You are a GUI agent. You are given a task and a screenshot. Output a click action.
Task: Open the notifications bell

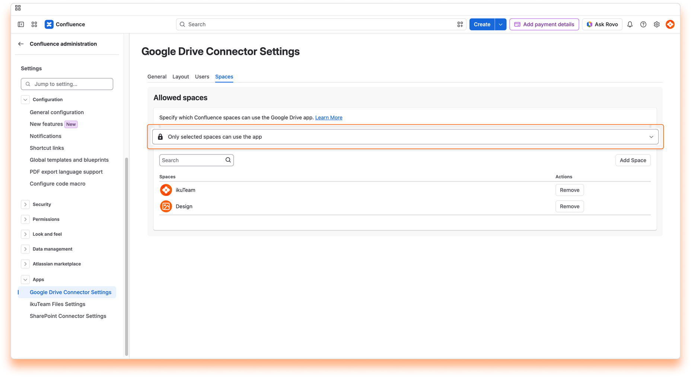[630, 24]
